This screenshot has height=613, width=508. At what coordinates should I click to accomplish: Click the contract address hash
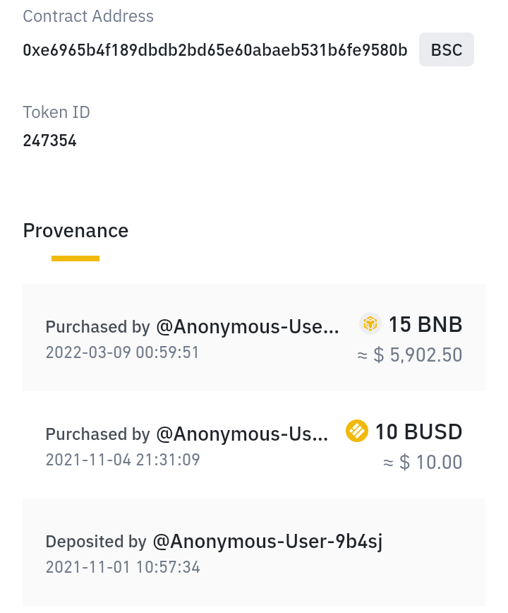(215, 50)
